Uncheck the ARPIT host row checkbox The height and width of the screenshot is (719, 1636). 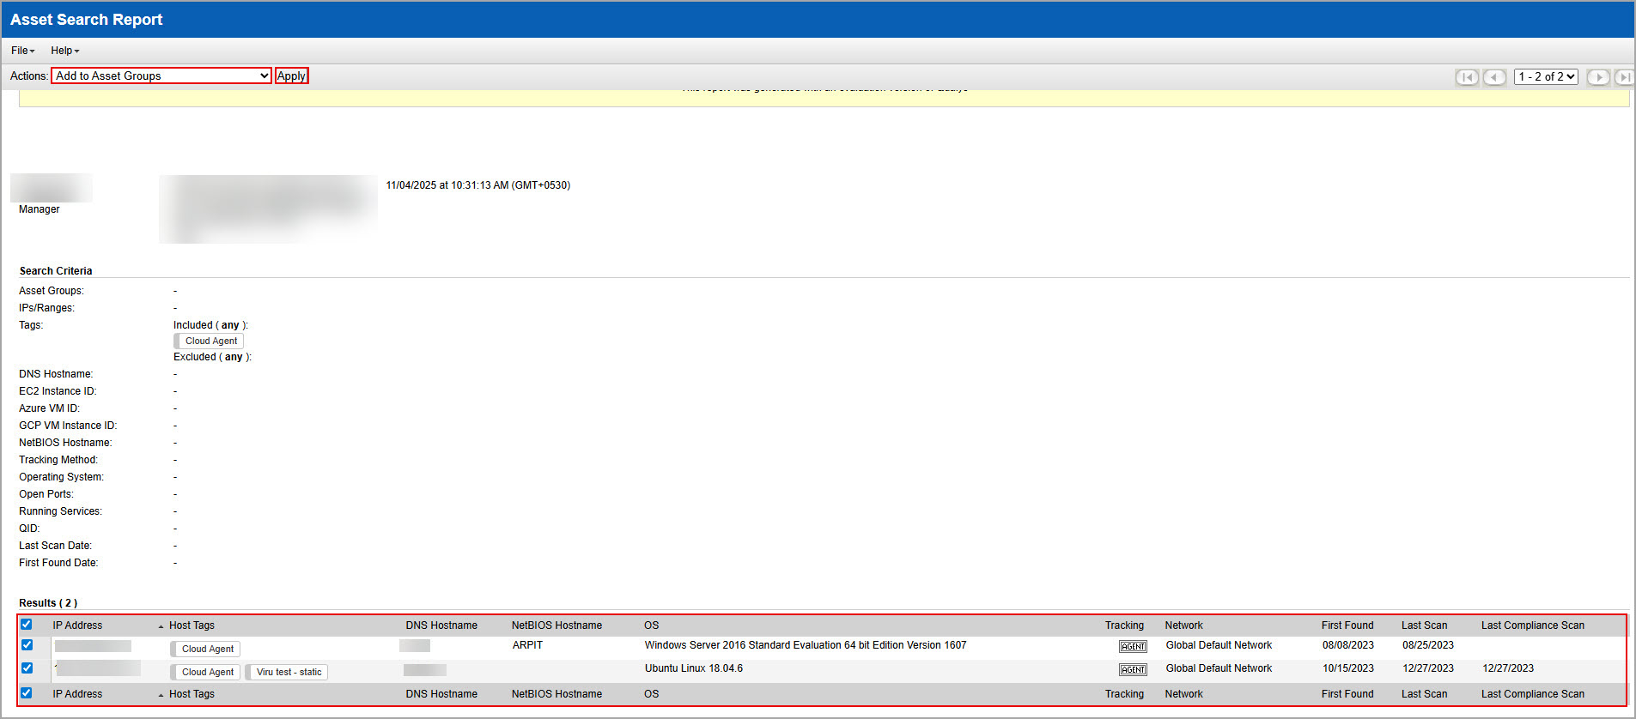point(27,645)
